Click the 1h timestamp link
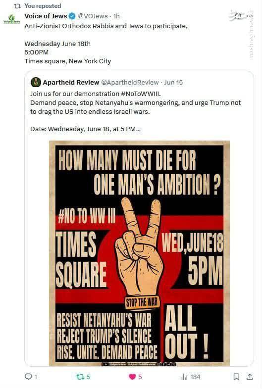The width and height of the screenshot is (263, 389). tap(116, 16)
